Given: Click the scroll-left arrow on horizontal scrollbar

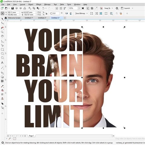Looking at the screenshot, I should [x=113, y=136].
